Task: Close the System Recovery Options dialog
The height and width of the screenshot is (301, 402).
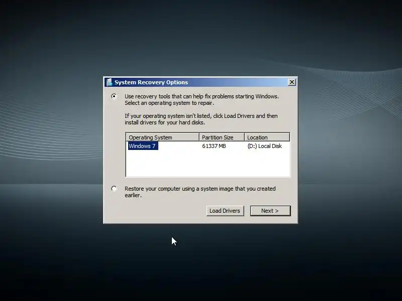Action: tap(292, 82)
